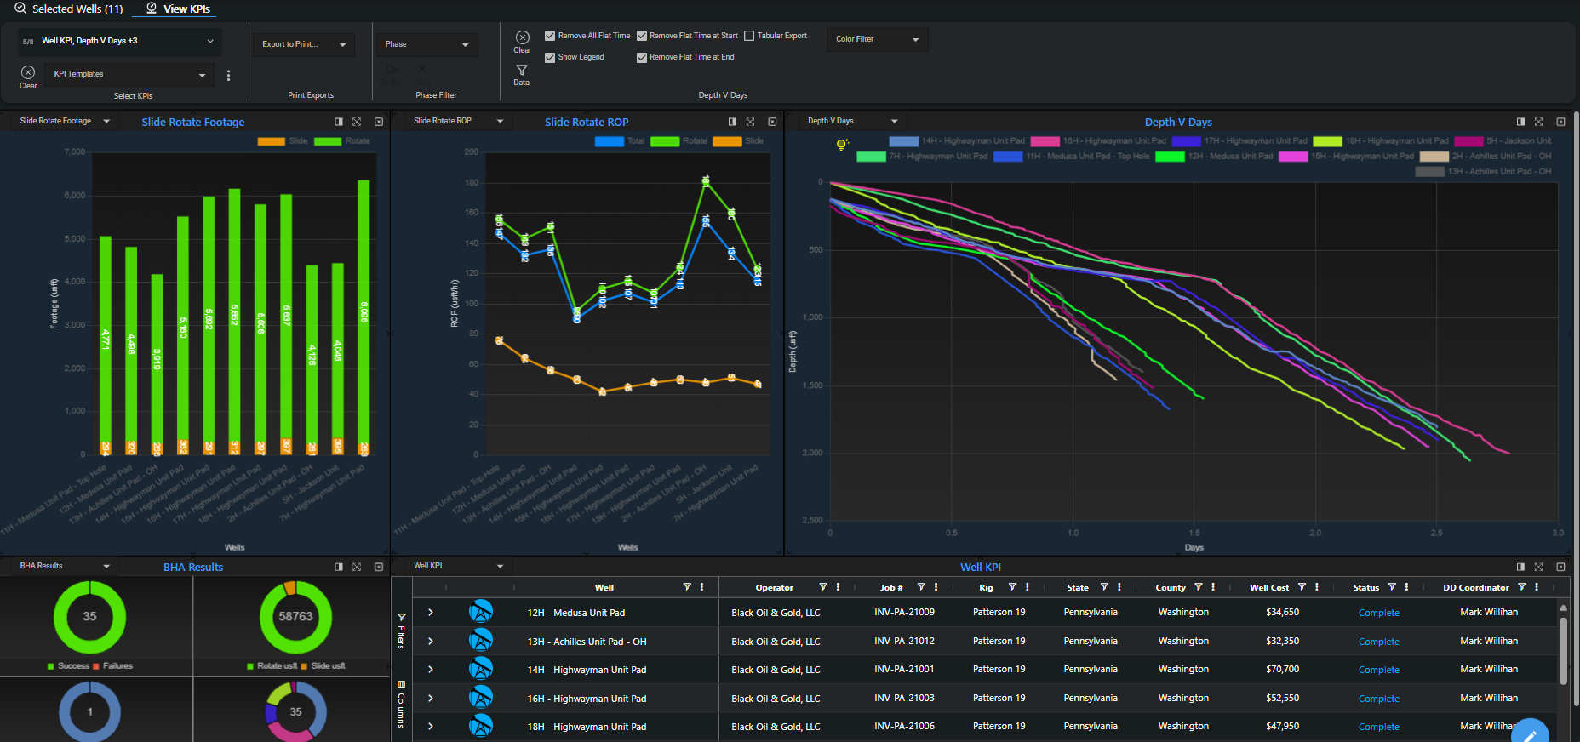
Task: Uncheck Remove All Flat Time
Action: (550, 36)
